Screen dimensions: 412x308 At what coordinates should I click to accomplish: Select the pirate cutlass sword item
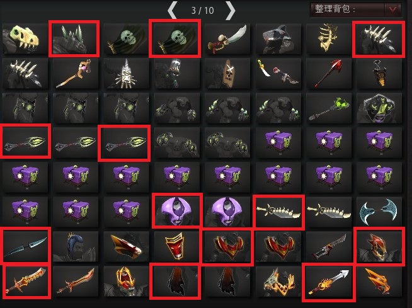(227, 39)
